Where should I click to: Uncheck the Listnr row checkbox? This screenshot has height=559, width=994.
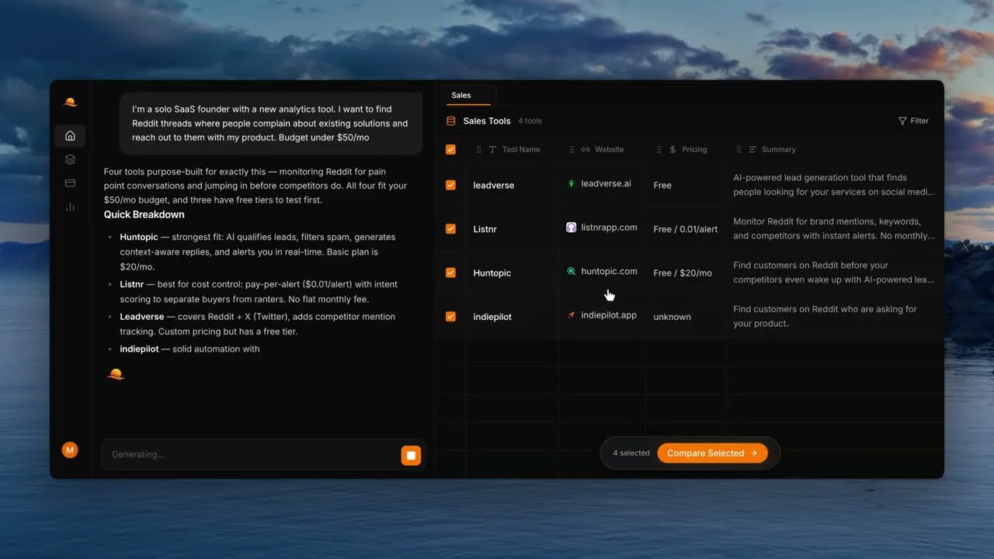450,229
